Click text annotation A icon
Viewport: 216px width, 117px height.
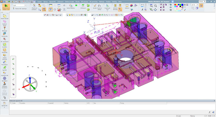click(x=142, y=10)
